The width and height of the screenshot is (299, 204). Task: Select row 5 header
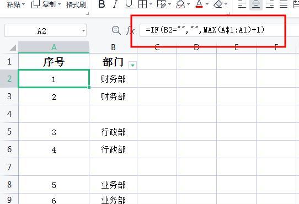9,132
